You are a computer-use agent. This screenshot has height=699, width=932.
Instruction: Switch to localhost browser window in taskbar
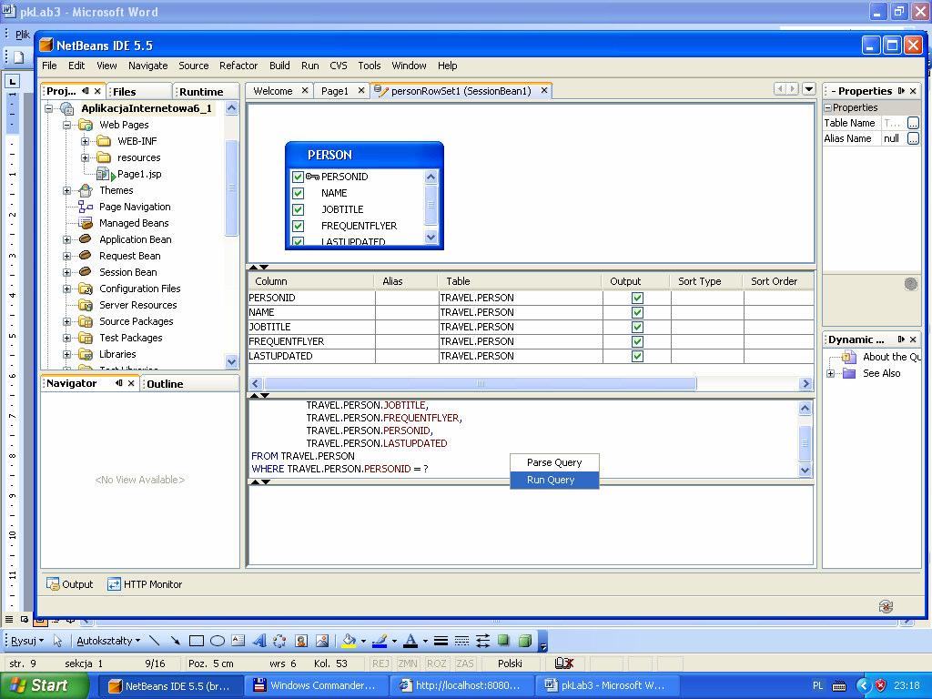pos(461,685)
